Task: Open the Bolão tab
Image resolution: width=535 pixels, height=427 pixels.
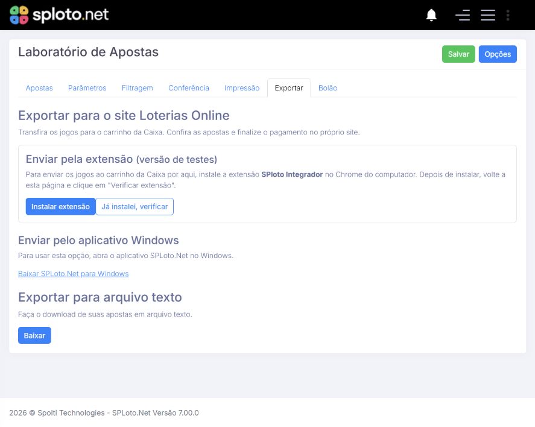Action: (x=328, y=88)
